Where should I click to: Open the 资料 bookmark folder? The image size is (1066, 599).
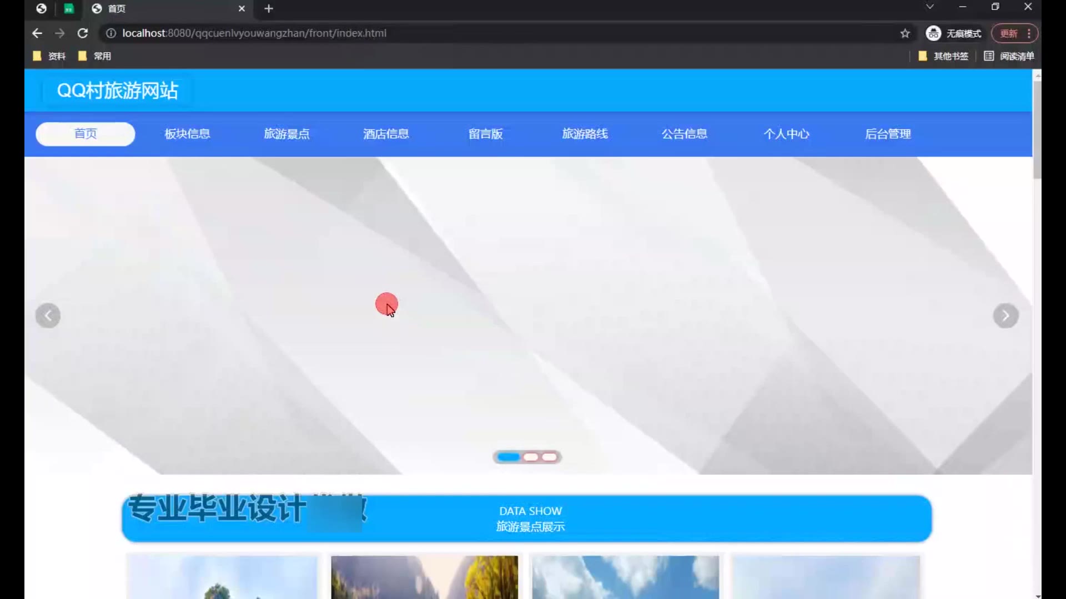click(x=50, y=56)
